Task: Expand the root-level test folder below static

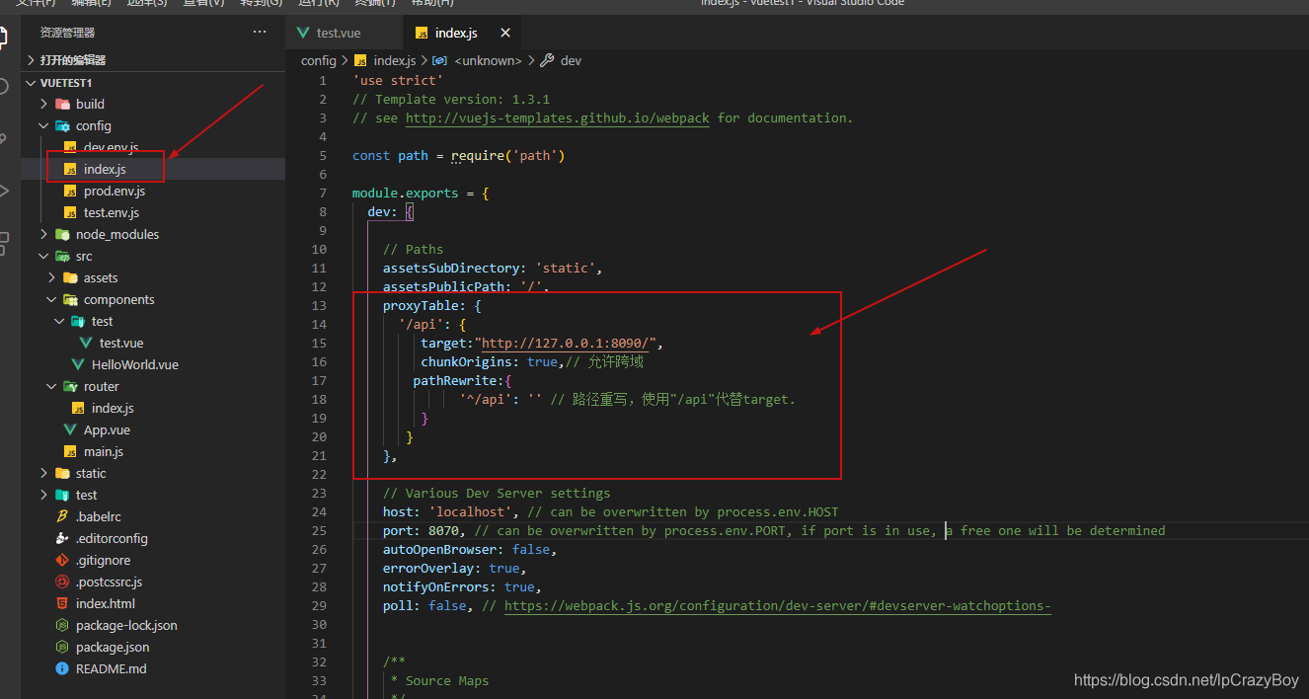Action: tap(43, 495)
